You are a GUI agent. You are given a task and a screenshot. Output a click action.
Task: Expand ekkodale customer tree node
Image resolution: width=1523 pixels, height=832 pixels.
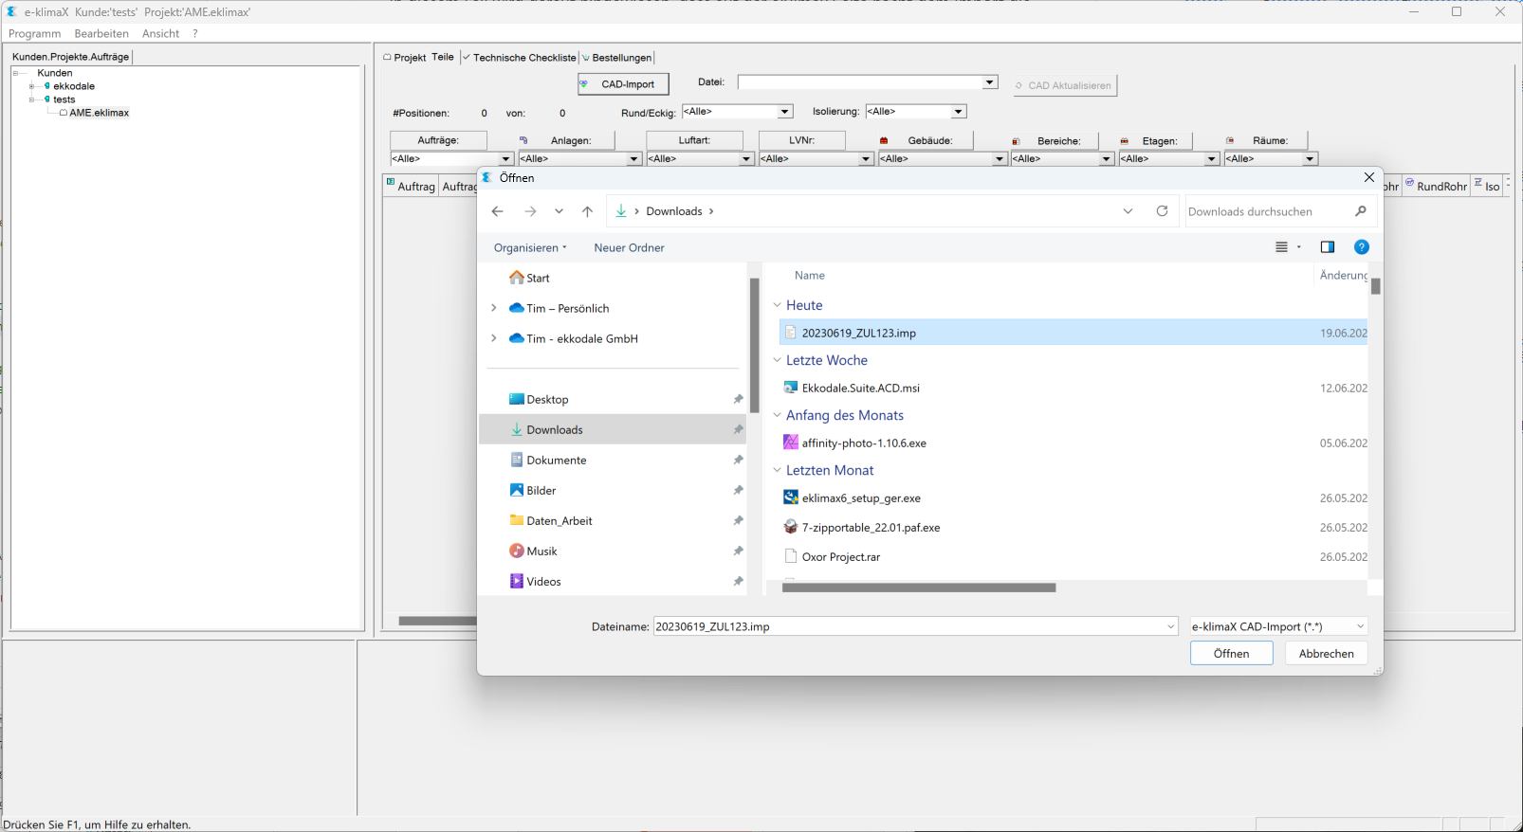coord(31,86)
